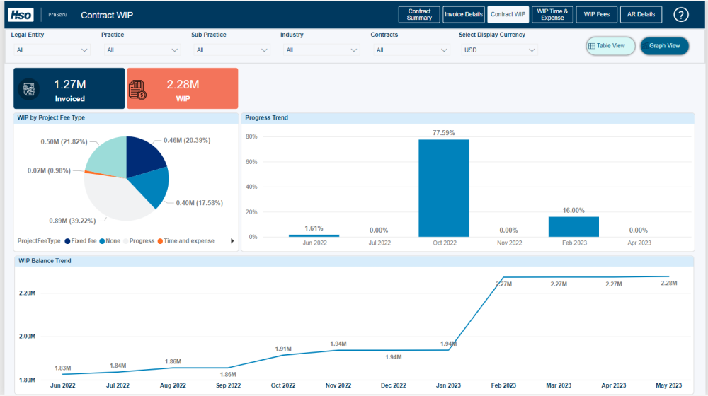
Task: Open the Industry filter dropdown
Action: 321,50
